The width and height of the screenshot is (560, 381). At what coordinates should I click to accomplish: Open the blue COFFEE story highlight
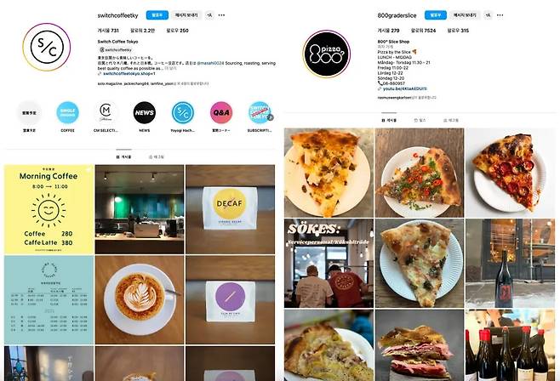(67, 113)
